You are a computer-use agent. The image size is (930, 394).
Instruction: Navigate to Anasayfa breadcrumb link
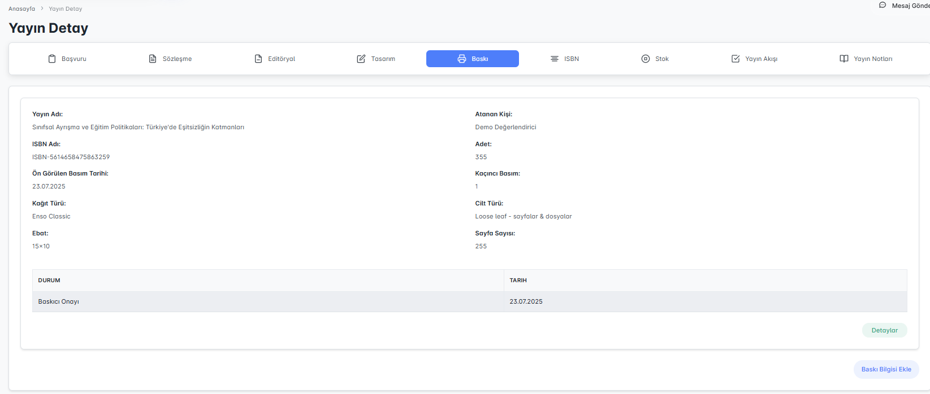pos(21,9)
